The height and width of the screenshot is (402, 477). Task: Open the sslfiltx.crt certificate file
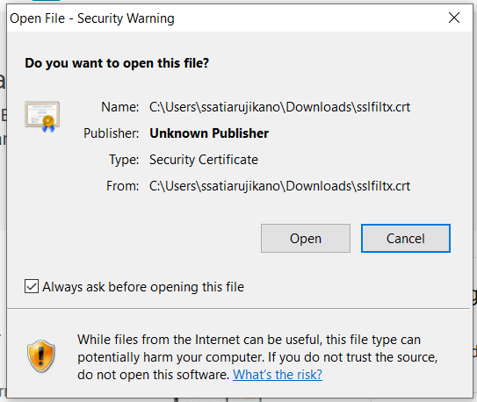click(306, 239)
